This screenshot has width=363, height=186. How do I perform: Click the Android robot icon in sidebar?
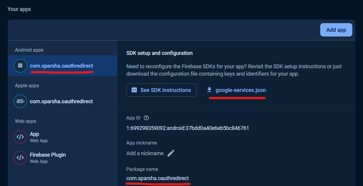[x=20, y=66]
